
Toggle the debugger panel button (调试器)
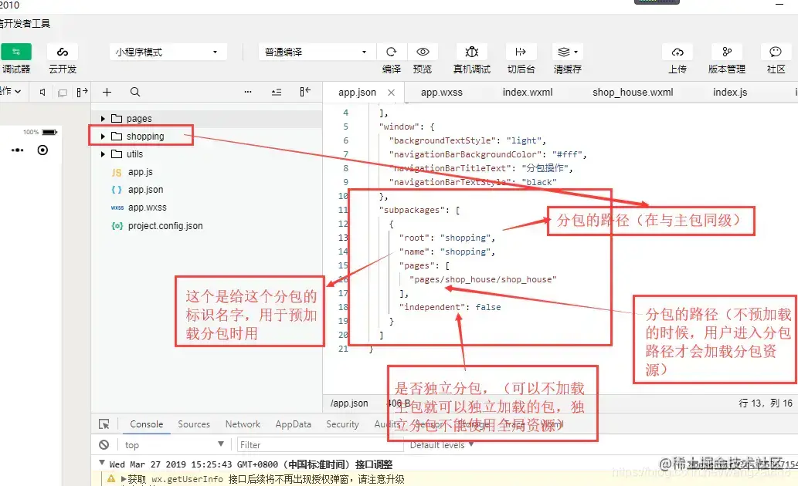pos(16,52)
